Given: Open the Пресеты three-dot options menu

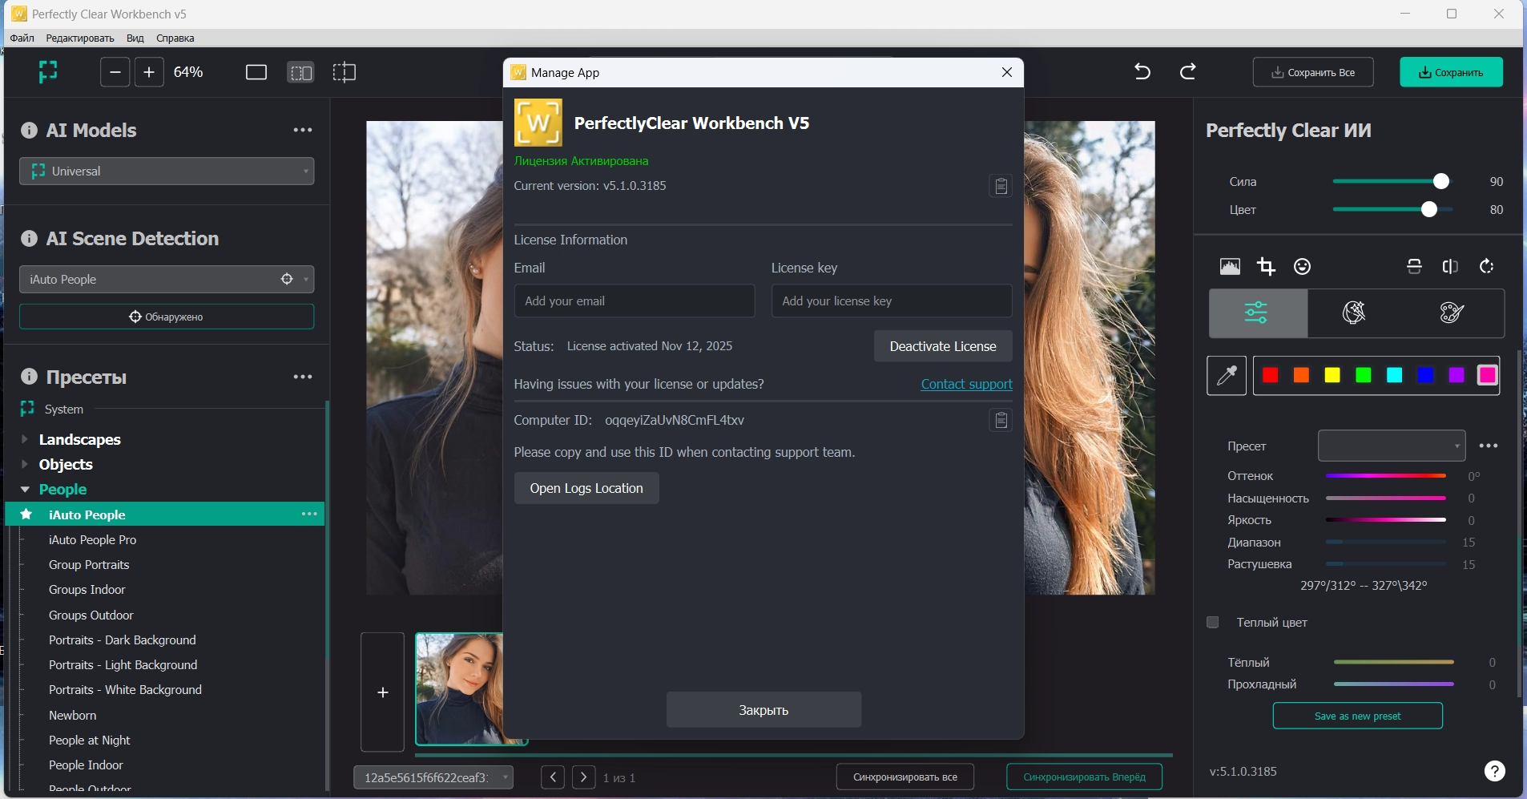Looking at the screenshot, I should (x=303, y=377).
